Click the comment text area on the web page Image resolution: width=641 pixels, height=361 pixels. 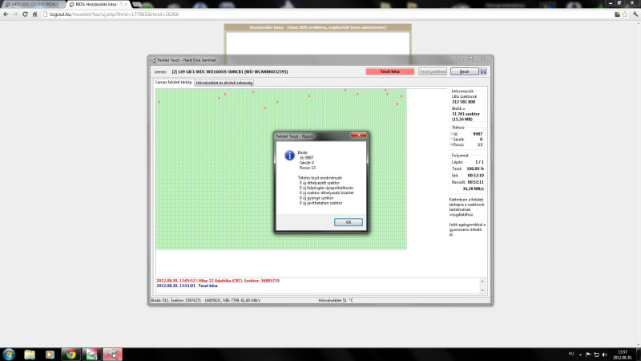317,43
